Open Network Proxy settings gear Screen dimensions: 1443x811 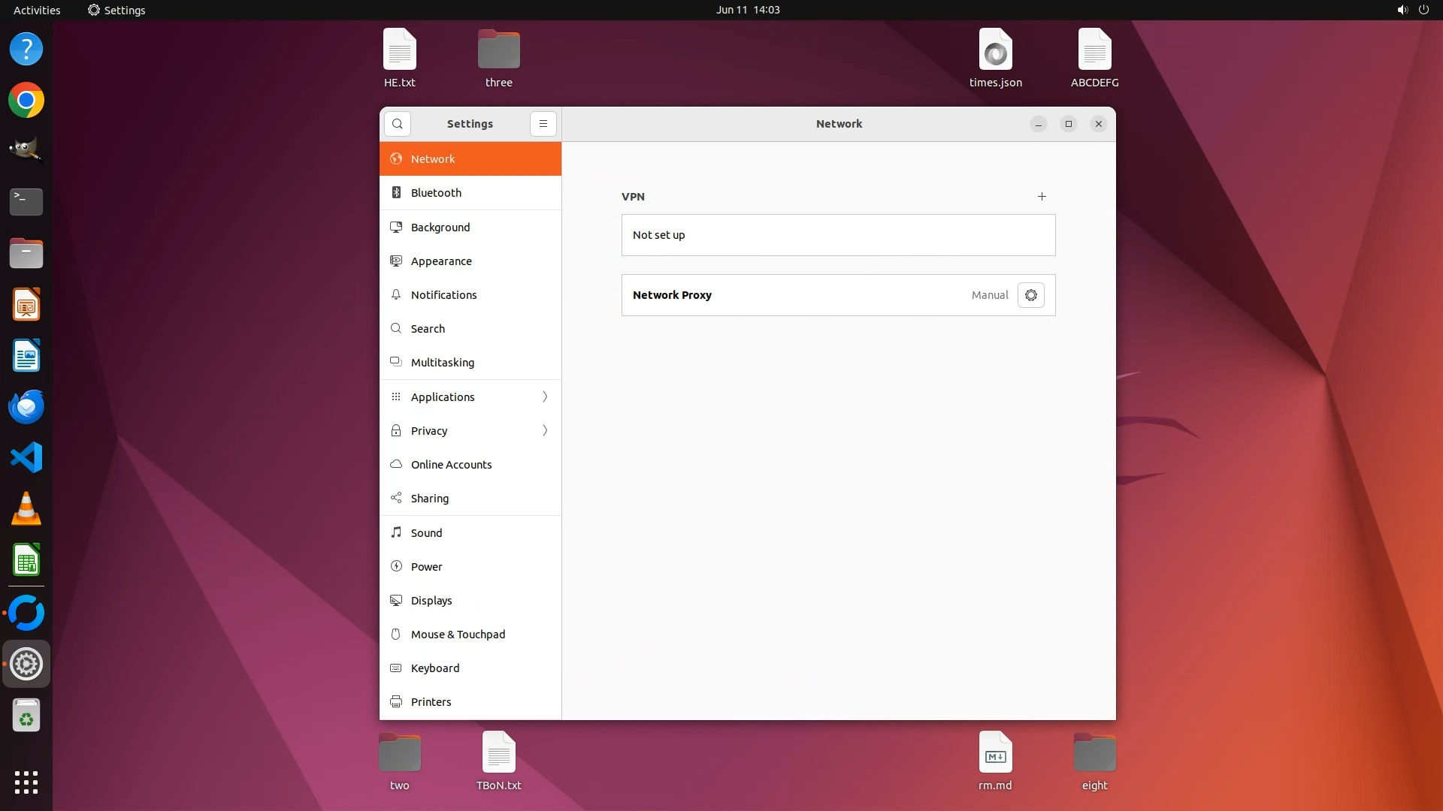point(1030,295)
